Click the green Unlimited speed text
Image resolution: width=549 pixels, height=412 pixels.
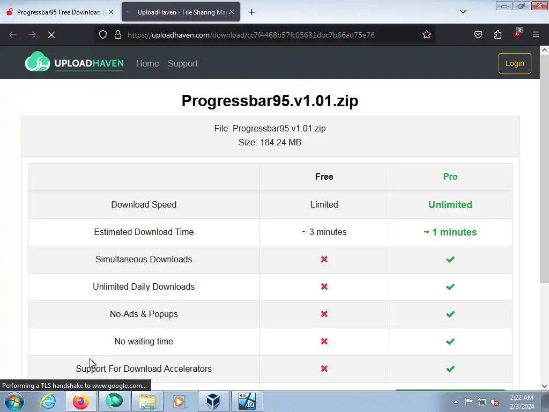(x=450, y=204)
